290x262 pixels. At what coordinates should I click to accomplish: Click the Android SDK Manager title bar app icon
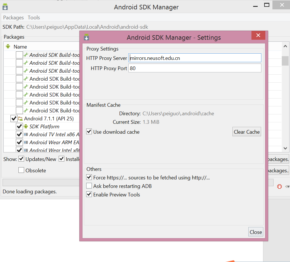click(5, 7)
